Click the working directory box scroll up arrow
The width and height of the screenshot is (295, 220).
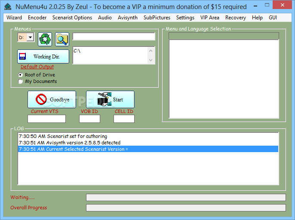[151, 51]
